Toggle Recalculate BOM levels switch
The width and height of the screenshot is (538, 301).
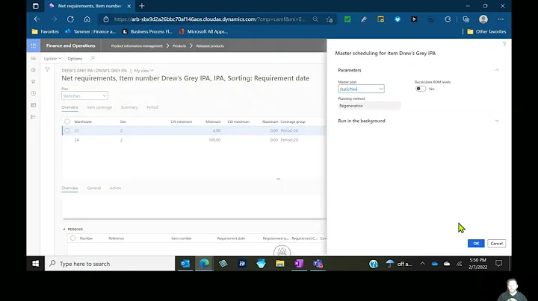[421, 89]
